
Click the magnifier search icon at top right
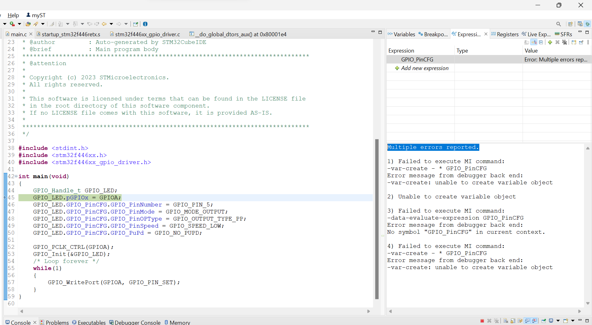click(x=559, y=24)
